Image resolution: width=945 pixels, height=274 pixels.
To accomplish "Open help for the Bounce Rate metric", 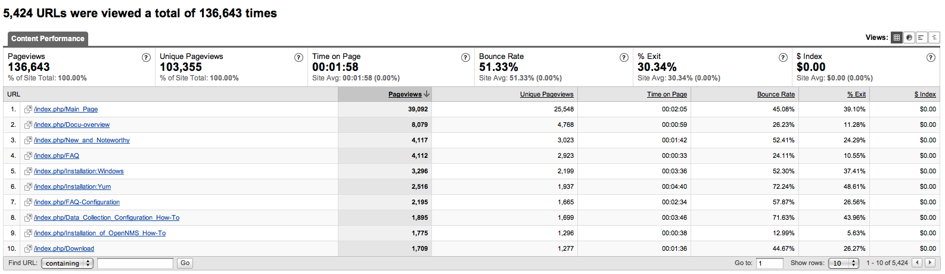I will 624,57.
